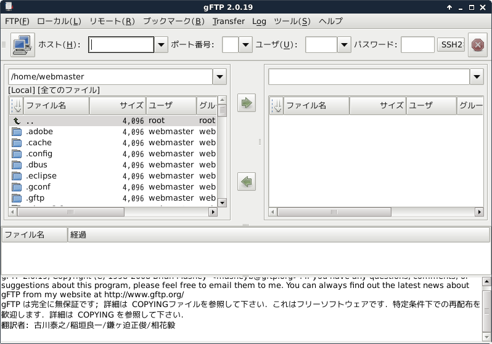Click the .eclipse folder icon
Image resolution: width=492 pixels, height=344 pixels.
(17, 176)
